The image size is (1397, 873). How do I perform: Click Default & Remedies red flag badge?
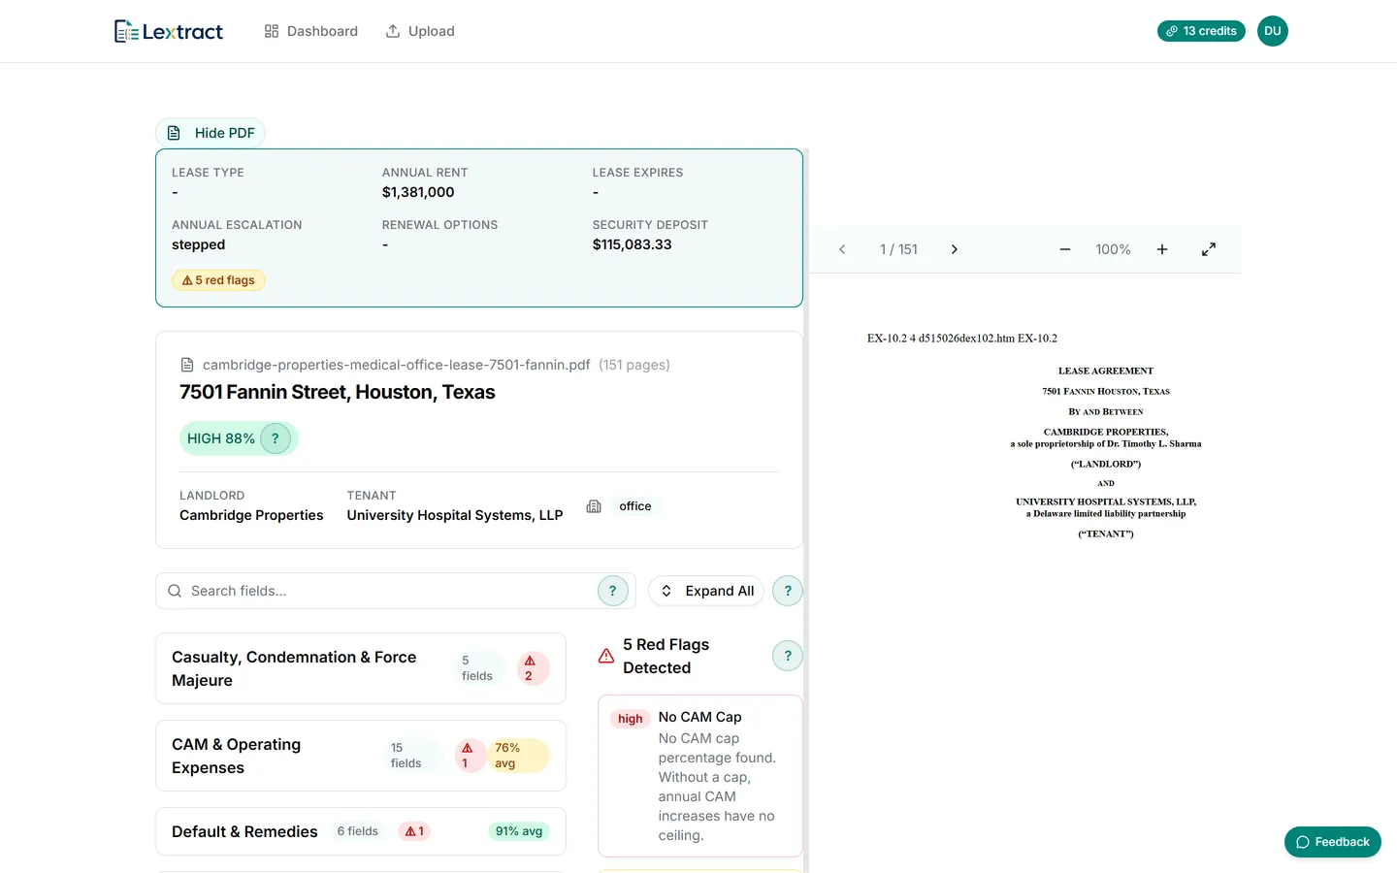pos(415,831)
